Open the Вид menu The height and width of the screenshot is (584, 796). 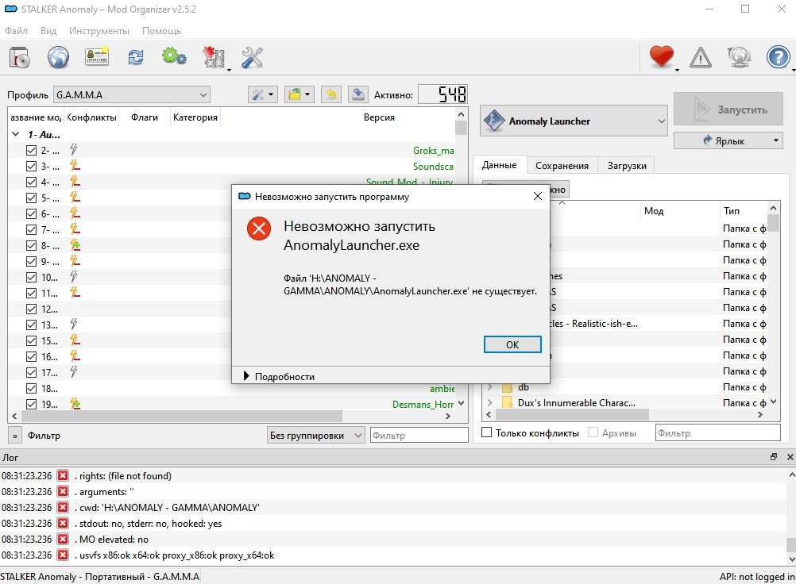click(48, 31)
